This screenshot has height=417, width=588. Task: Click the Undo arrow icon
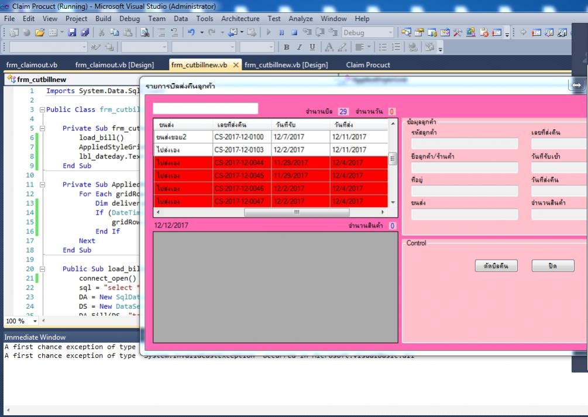tap(191, 33)
